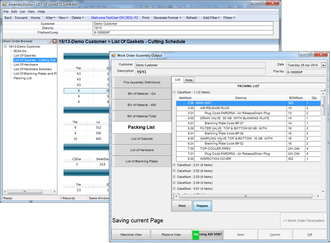Viewport: 331px width, 243px height.
Task: Expand CaseNum : 2.01 group
Action: 175,165
